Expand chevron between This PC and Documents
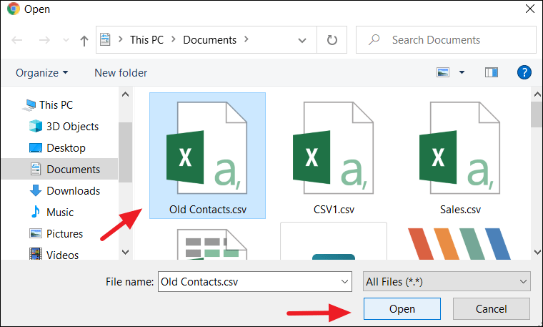543x327 pixels. [174, 39]
